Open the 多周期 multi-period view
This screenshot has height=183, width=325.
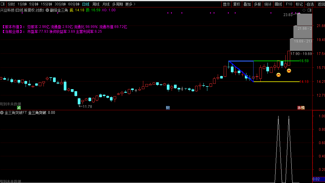[117, 4]
